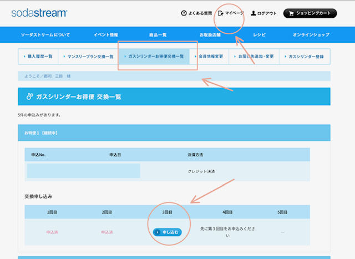This screenshot has width=355, height=259.
Task: Click the cart icon in ショッピングカート button
Action: 291,13
